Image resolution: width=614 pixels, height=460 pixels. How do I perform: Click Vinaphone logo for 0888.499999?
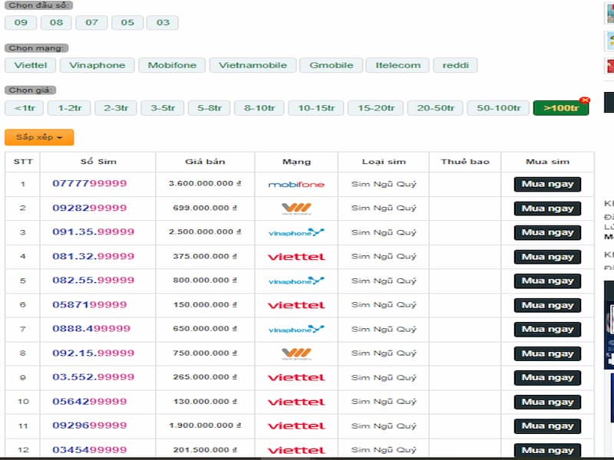click(296, 330)
